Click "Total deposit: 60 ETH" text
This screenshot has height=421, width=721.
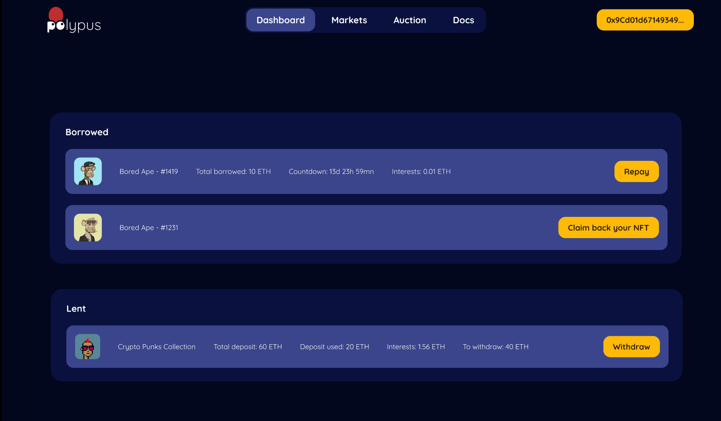tap(247, 347)
